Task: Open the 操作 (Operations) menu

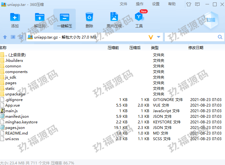Action: tap(140, 4)
